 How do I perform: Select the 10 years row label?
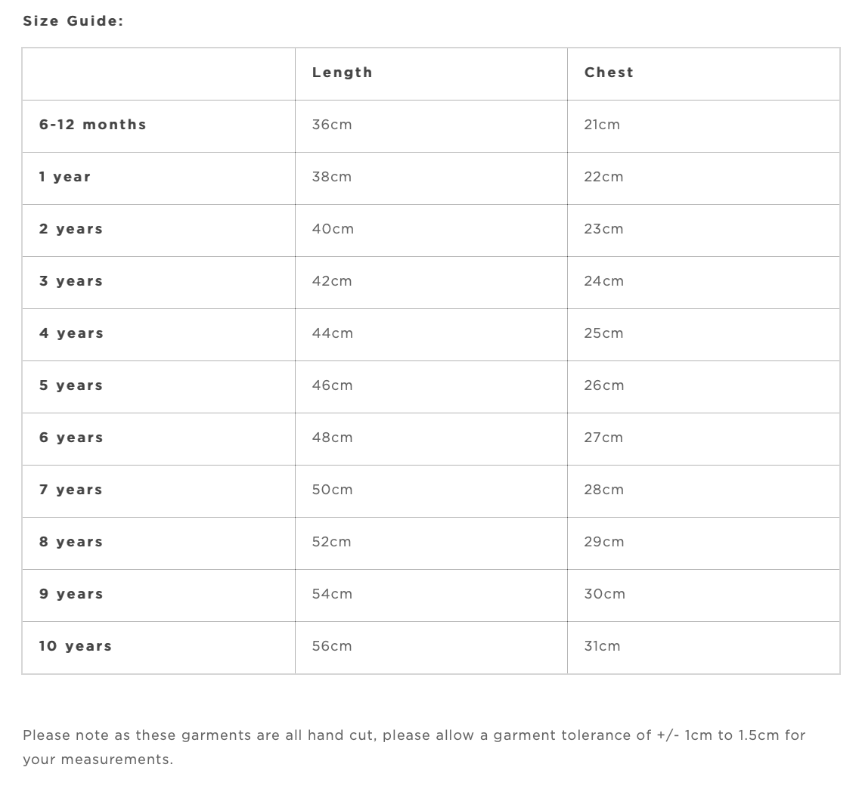(76, 646)
